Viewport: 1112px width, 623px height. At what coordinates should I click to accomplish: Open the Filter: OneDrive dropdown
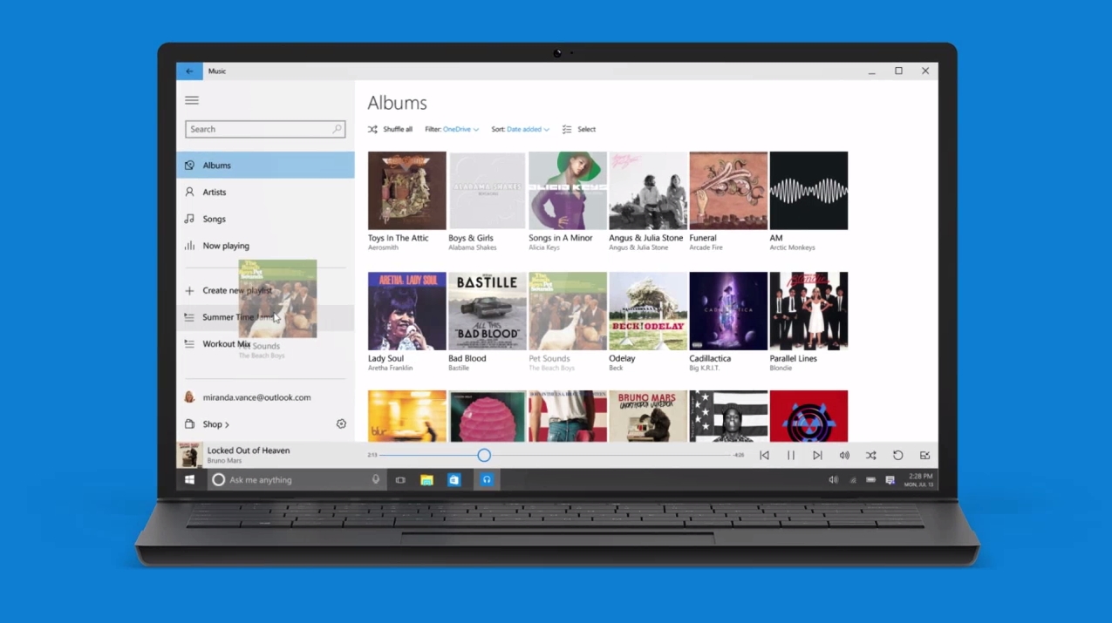coord(452,129)
